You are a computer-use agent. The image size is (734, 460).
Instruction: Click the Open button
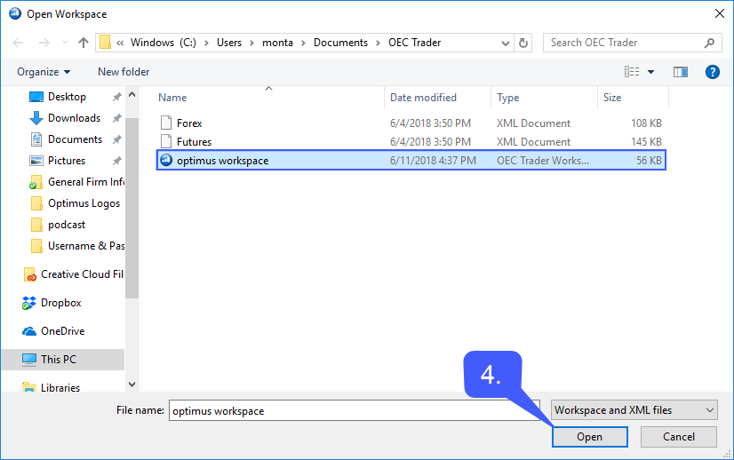590,437
